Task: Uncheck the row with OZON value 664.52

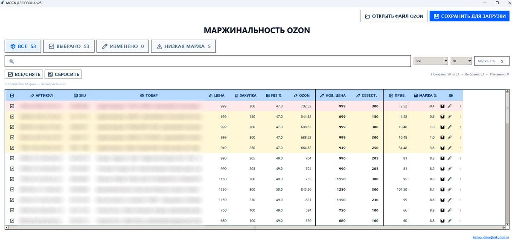Action: (x=12, y=147)
